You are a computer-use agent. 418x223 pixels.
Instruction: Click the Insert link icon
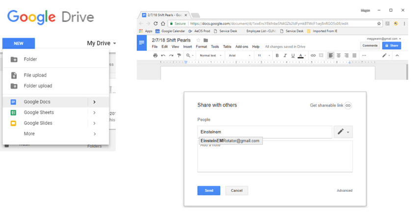[x=313, y=55]
